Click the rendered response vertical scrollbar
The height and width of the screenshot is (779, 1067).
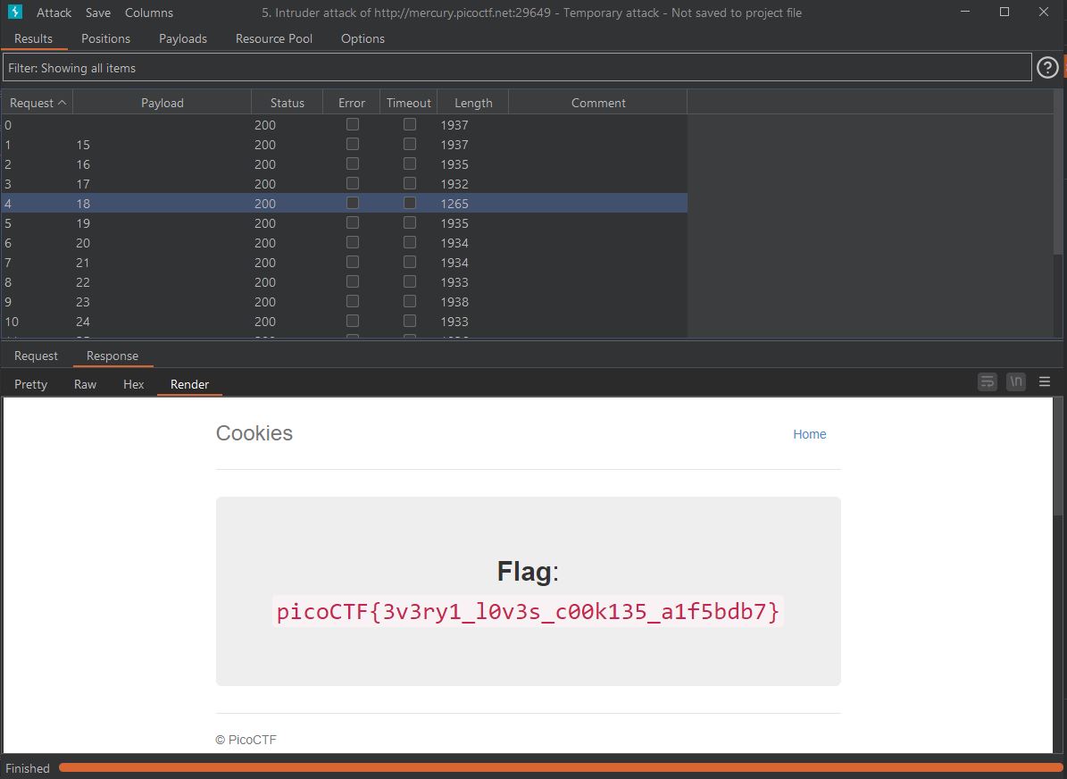tap(1057, 457)
